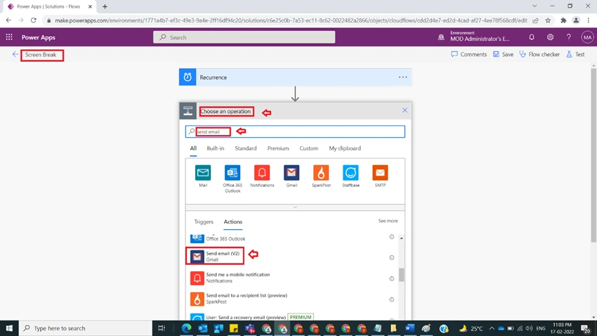Screen dimensions: 597x336
Task: Click the Windows Start button
Action: (x=9, y=328)
